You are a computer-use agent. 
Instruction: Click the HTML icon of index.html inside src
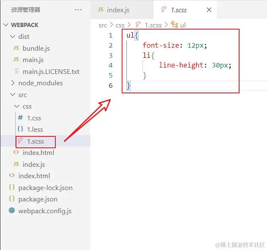tap(16, 152)
